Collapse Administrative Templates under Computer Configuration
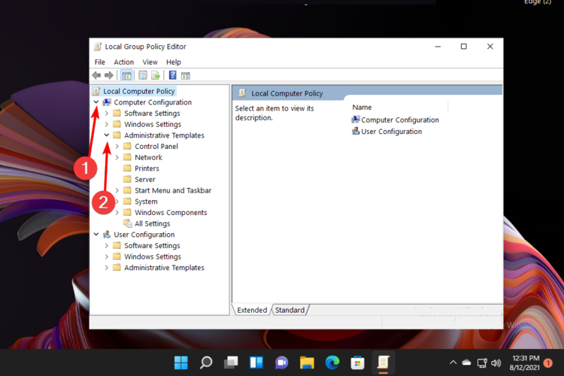 tap(107, 135)
